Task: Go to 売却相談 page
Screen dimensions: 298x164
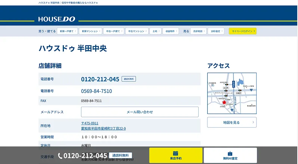Action: 198,31
